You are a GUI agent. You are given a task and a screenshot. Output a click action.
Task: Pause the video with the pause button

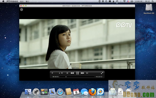(77, 73)
